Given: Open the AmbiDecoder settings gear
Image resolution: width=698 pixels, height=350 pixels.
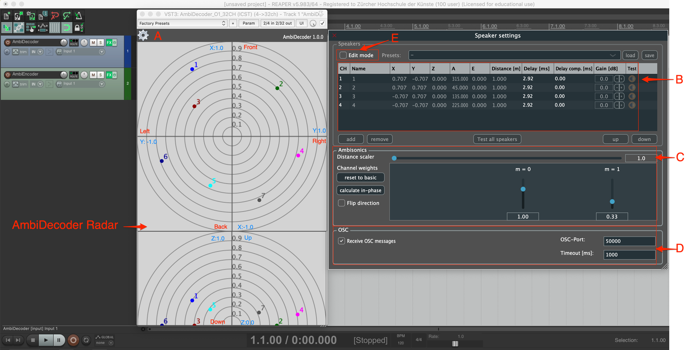Looking at the screenshot, I should click(x=143, y=35).
